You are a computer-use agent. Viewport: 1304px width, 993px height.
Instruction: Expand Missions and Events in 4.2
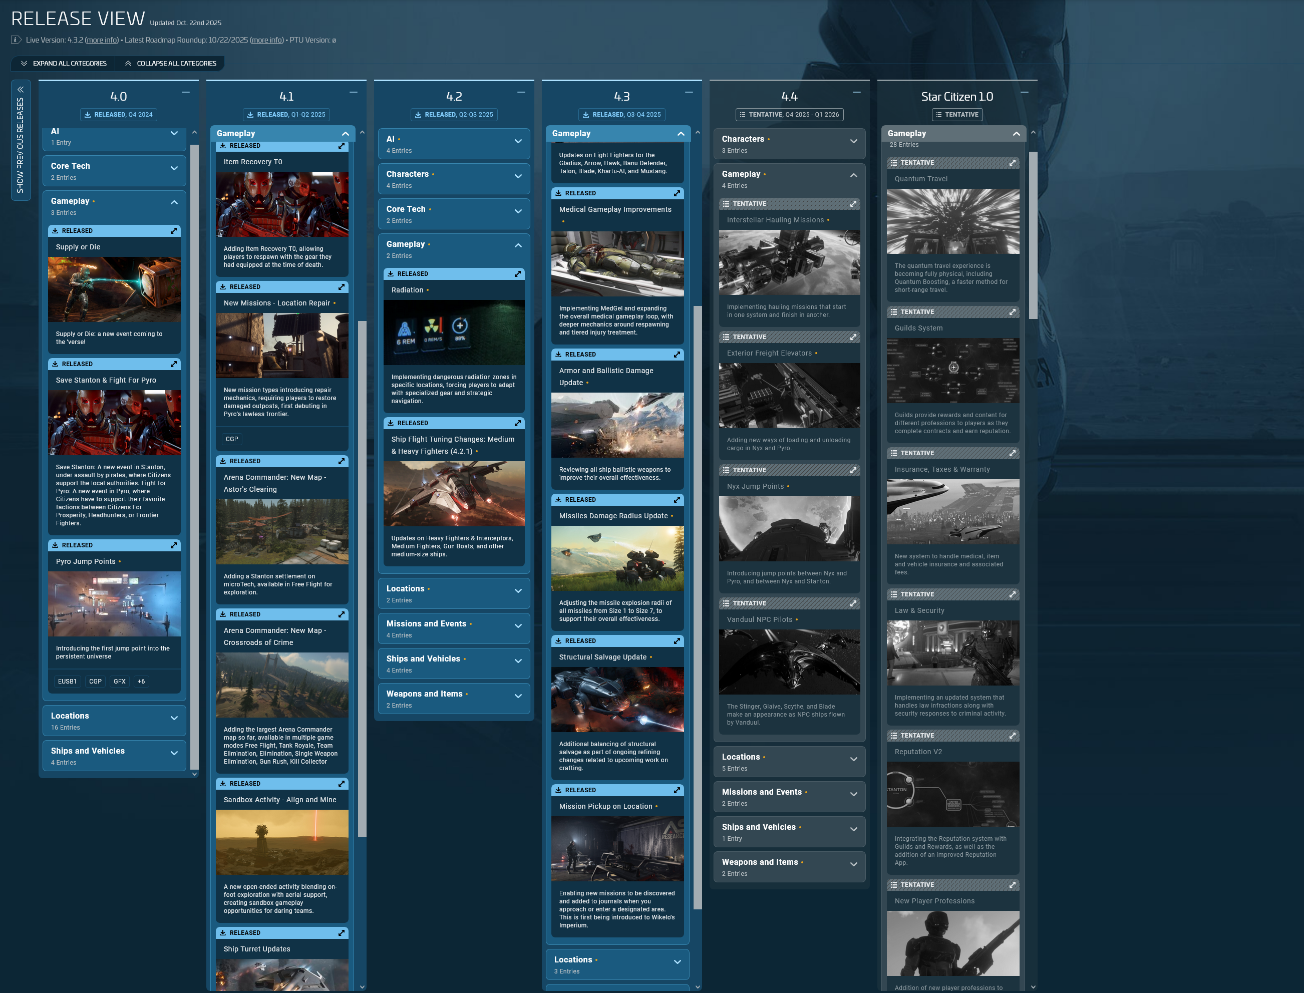[518, 626]
